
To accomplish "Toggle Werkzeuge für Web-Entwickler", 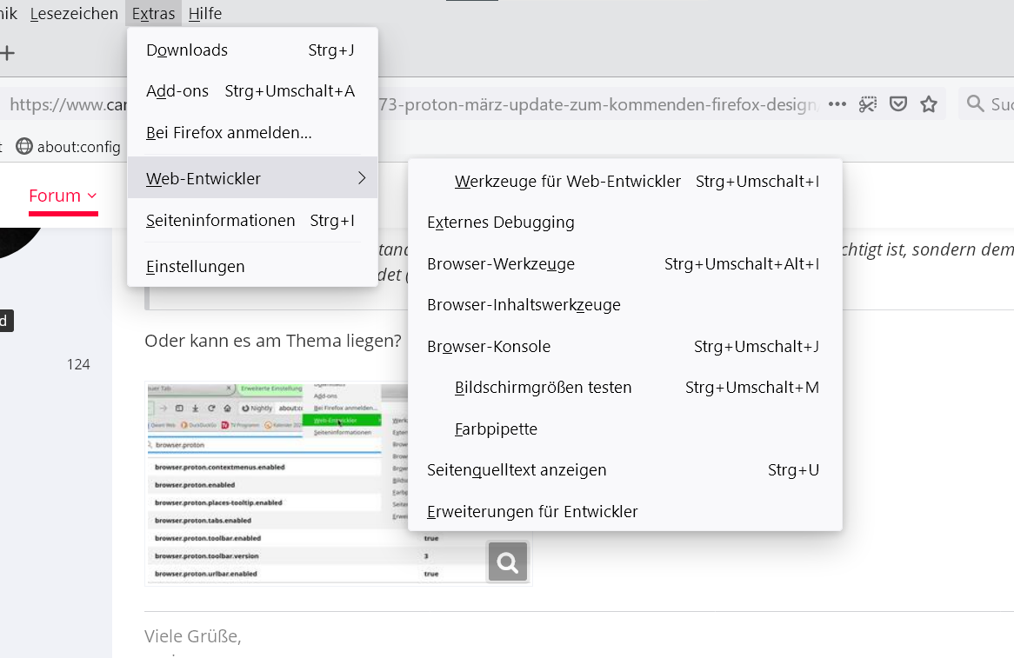I will coord(567,182).
